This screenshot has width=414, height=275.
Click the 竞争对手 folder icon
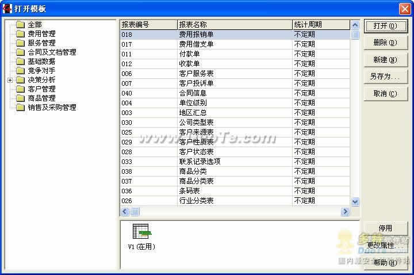[x=20, y=71]
